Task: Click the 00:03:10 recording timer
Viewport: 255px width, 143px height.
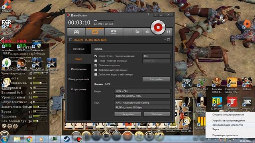Action: 79,23
